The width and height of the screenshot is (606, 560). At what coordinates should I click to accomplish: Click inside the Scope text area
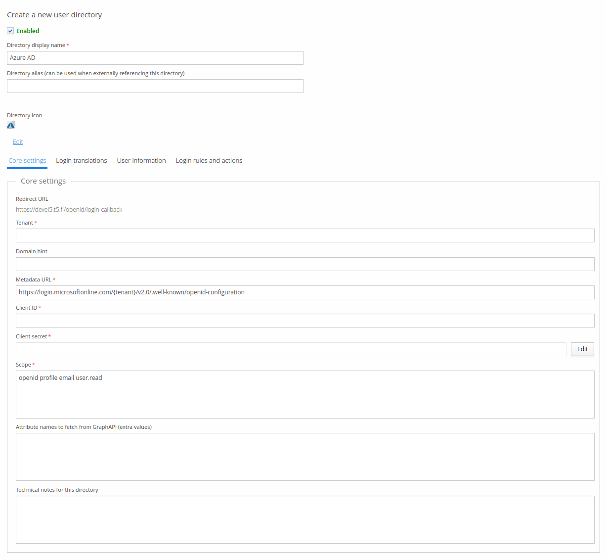pyautogui.click(x=305, y=394)
